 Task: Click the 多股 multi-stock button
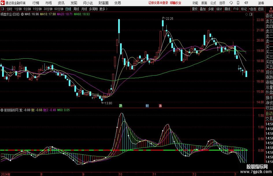coord(211,9)
